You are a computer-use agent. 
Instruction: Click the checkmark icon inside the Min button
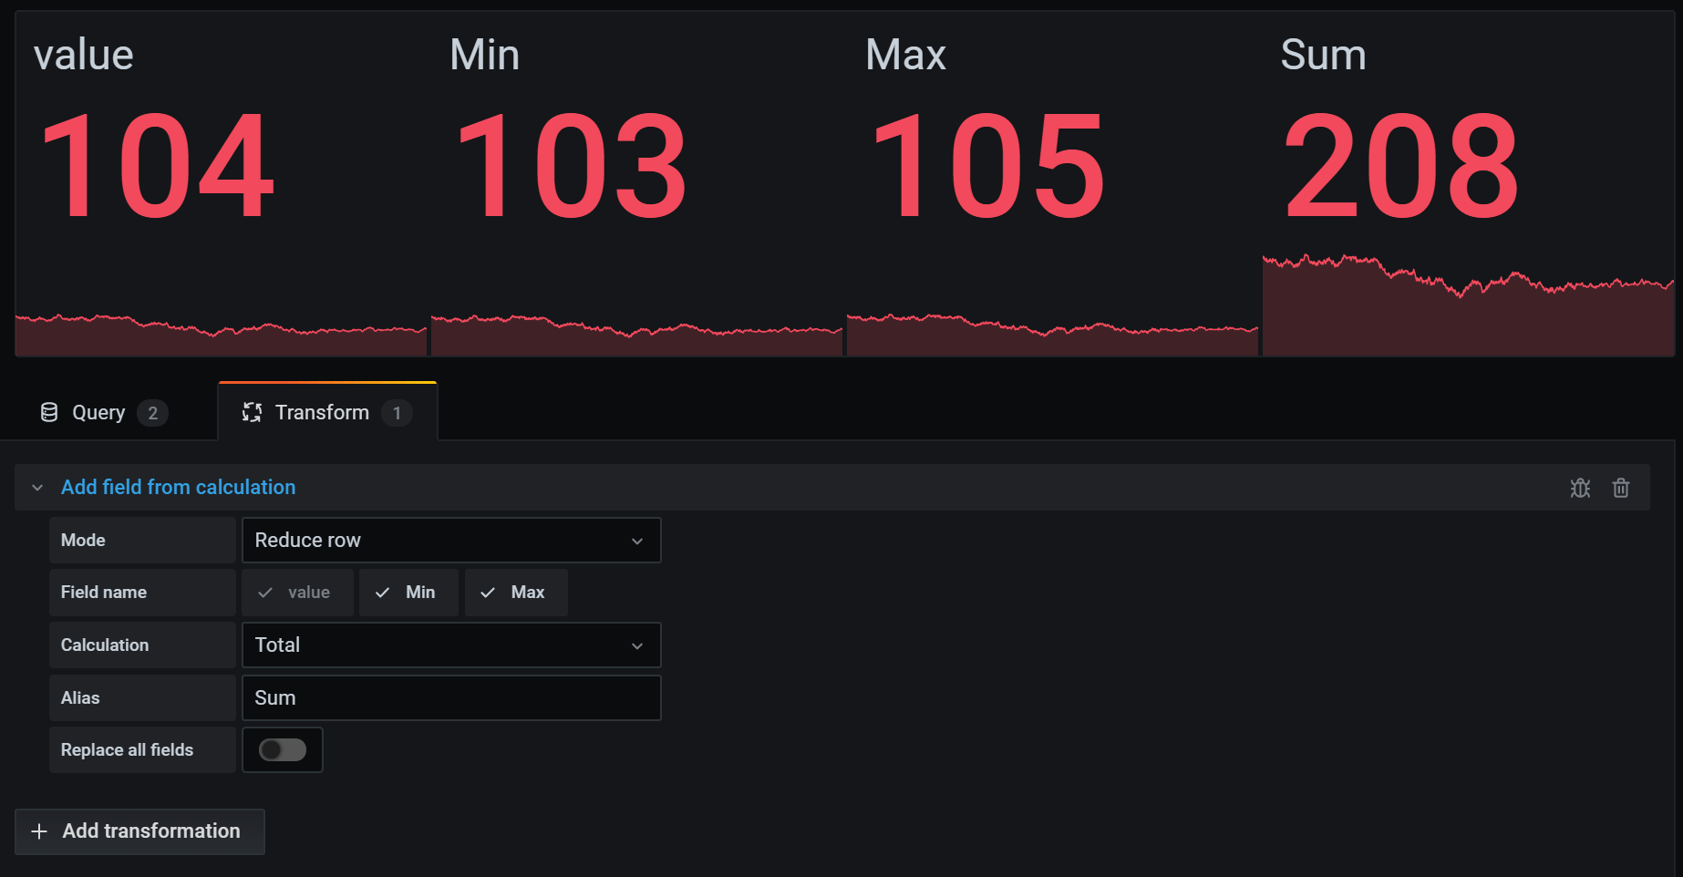(384, 592)
